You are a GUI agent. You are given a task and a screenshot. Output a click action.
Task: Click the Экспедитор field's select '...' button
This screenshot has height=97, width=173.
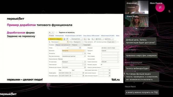pos(83,53)
